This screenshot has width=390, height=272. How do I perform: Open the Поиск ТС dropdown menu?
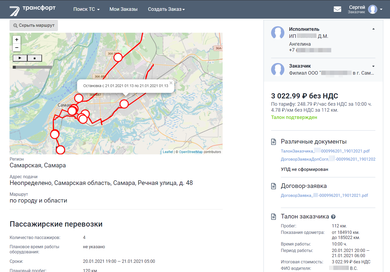[86, 9]
